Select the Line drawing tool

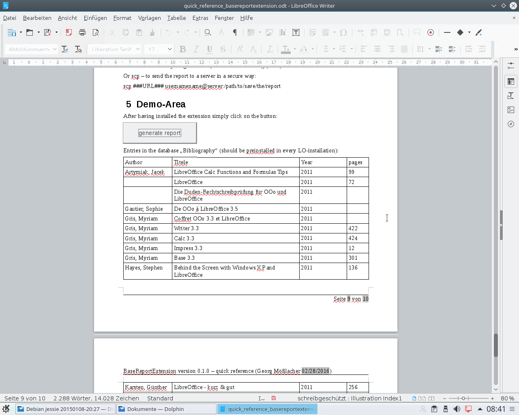[x=447, y=32]
